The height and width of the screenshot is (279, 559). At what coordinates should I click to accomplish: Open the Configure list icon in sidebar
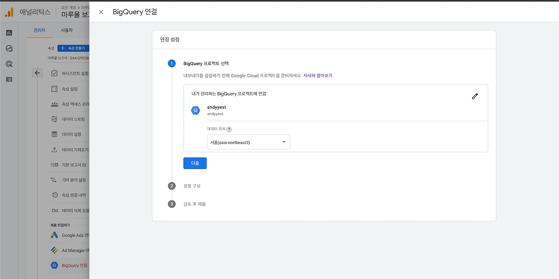tap(9, 79)
